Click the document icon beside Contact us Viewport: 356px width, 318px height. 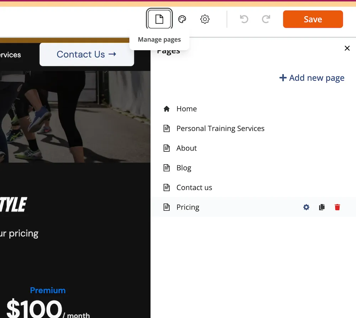[x=167, y=188]
